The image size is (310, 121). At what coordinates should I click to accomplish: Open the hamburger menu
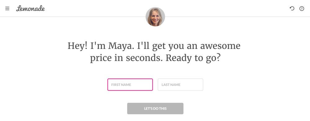pyautogui.click(x=7, y=8)
